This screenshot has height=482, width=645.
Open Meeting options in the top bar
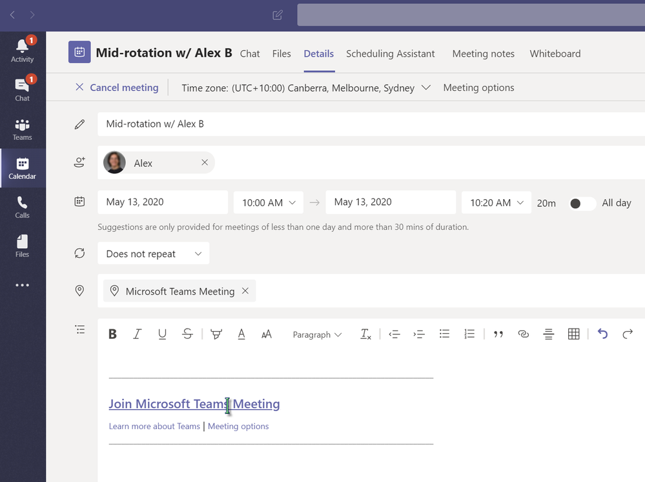[x=478, y=88]
